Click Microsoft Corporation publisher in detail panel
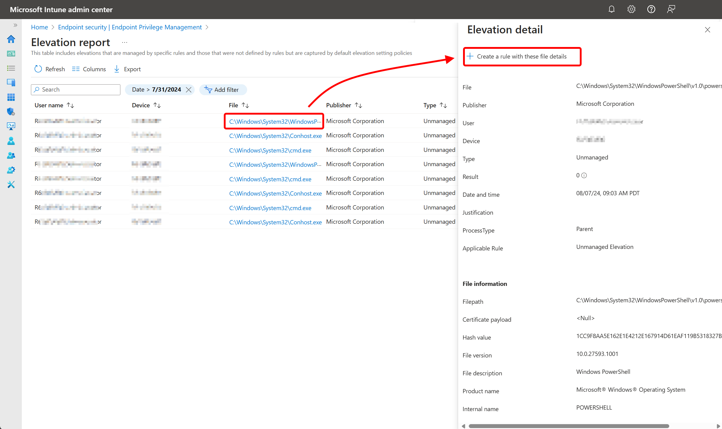Image resolution: width=722 pixels, height=429 pixels. point(605,104)
